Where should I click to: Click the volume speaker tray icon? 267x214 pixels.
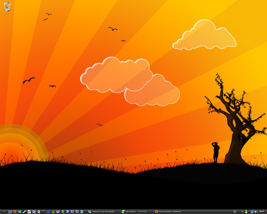[x=256, y=212]
